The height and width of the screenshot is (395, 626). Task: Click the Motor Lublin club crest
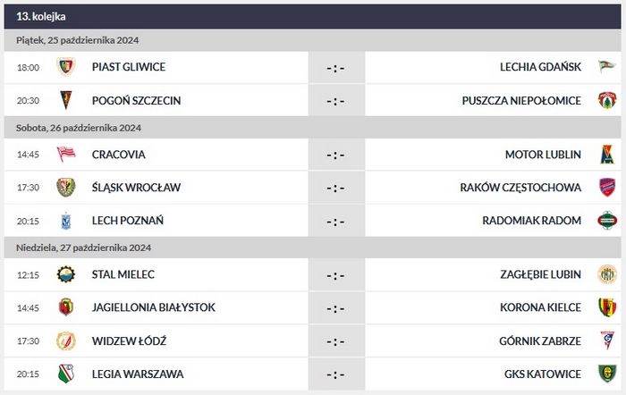coord(607,154)
